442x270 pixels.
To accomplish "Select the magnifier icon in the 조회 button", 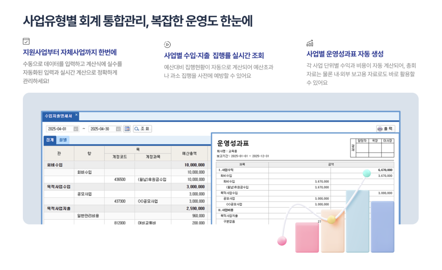I will pyautogui.click(x=136, y=128).
